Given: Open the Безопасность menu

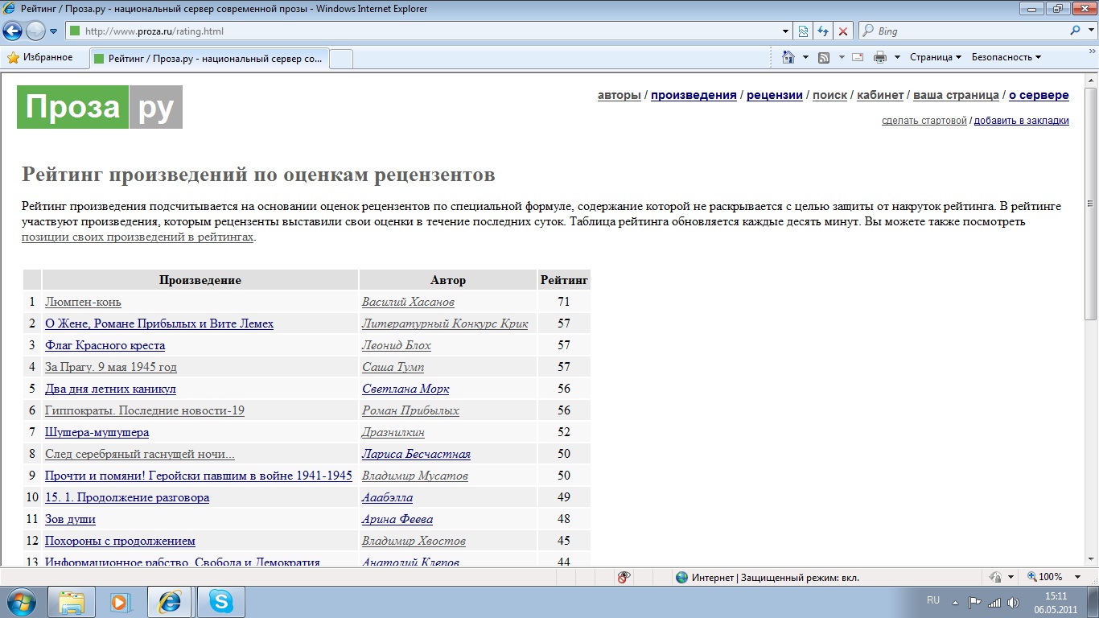Looking at the screenshot, I should point(1006,57).
